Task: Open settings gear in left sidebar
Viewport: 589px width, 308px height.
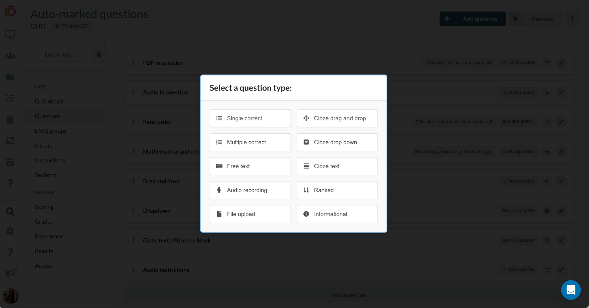Action: click(x=10, y=231)
